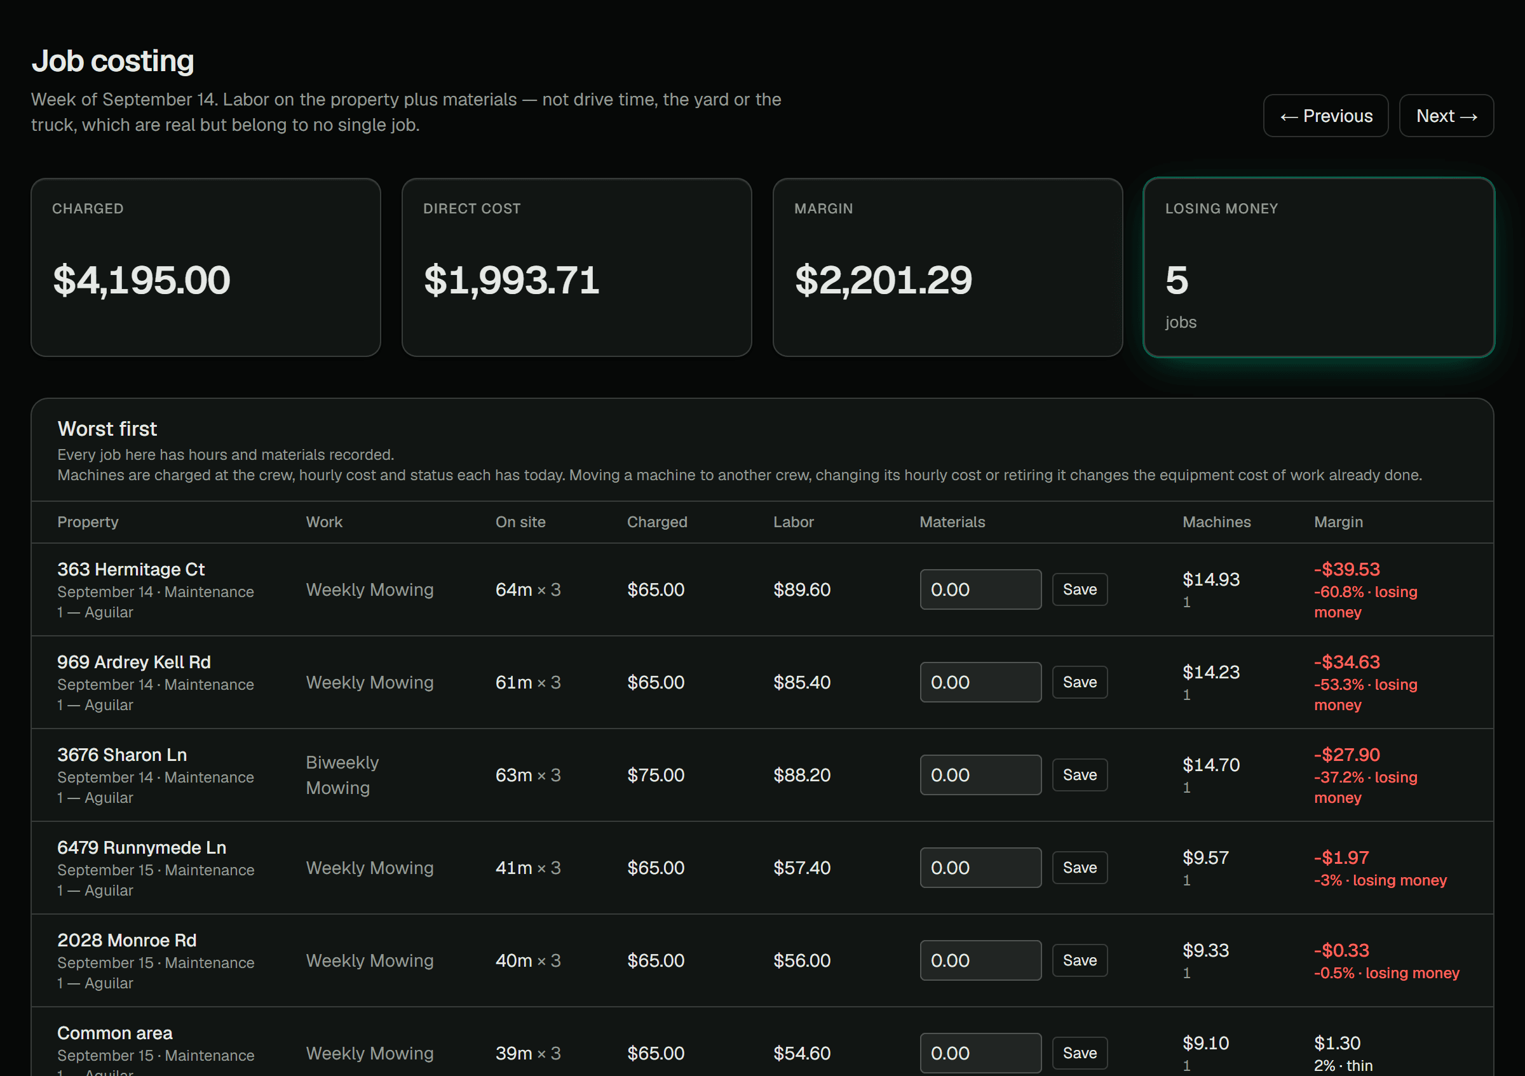Click the -$34.63 margin value
This screenshot has width=1525, height=1076.
coord(1346,662)
